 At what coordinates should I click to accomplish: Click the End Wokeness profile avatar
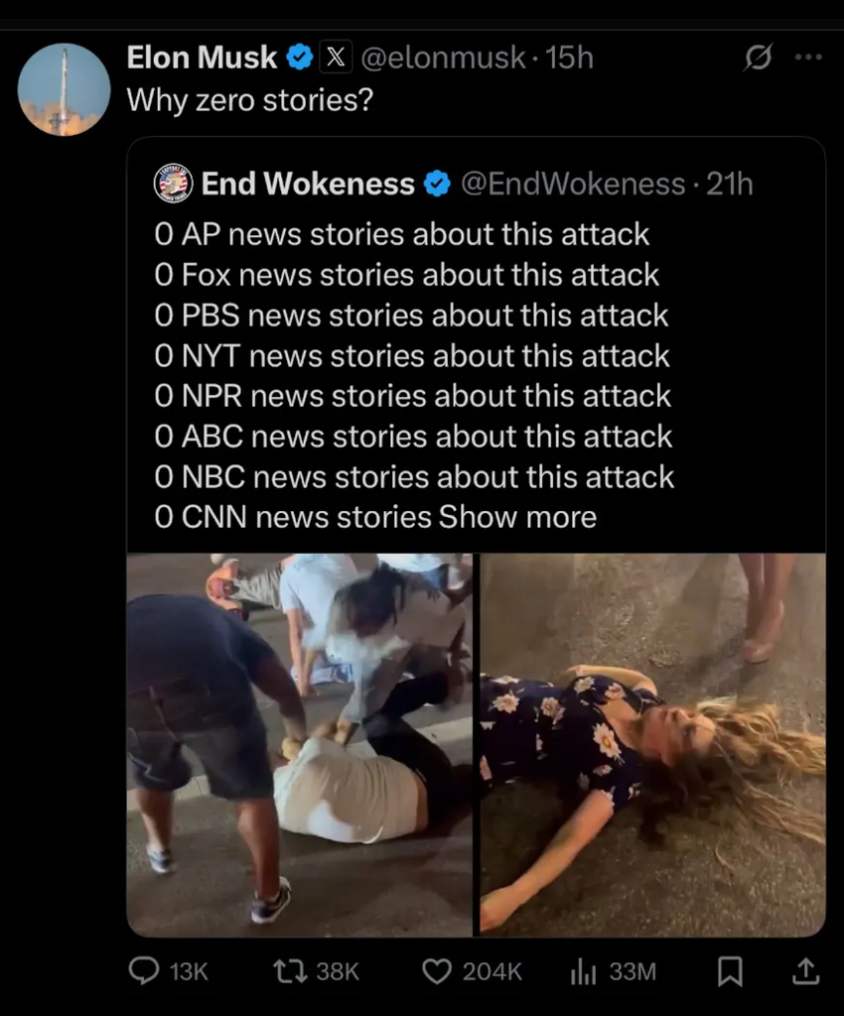tap(173, 184)
